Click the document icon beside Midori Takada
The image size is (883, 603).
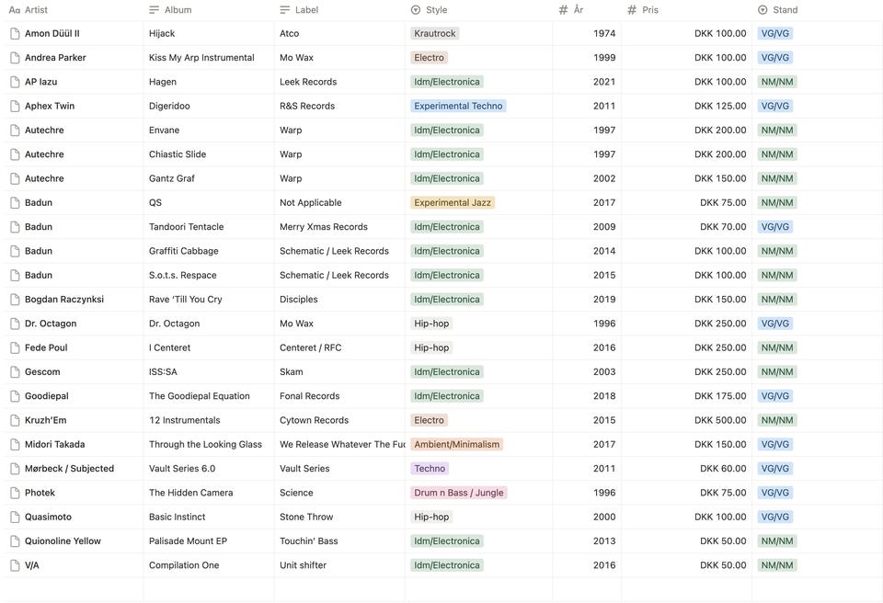click(x=15, y=445)
